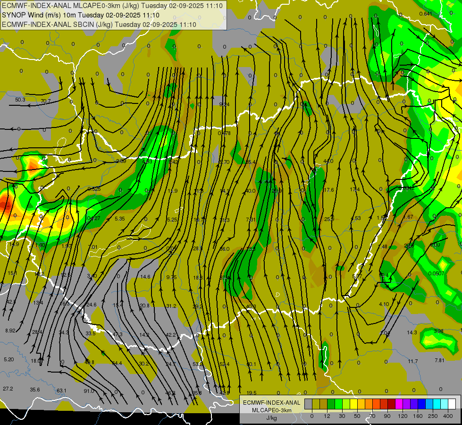Click the map value 3.98
This screenshot has width=462, height=425.
[x=439, y=331]
